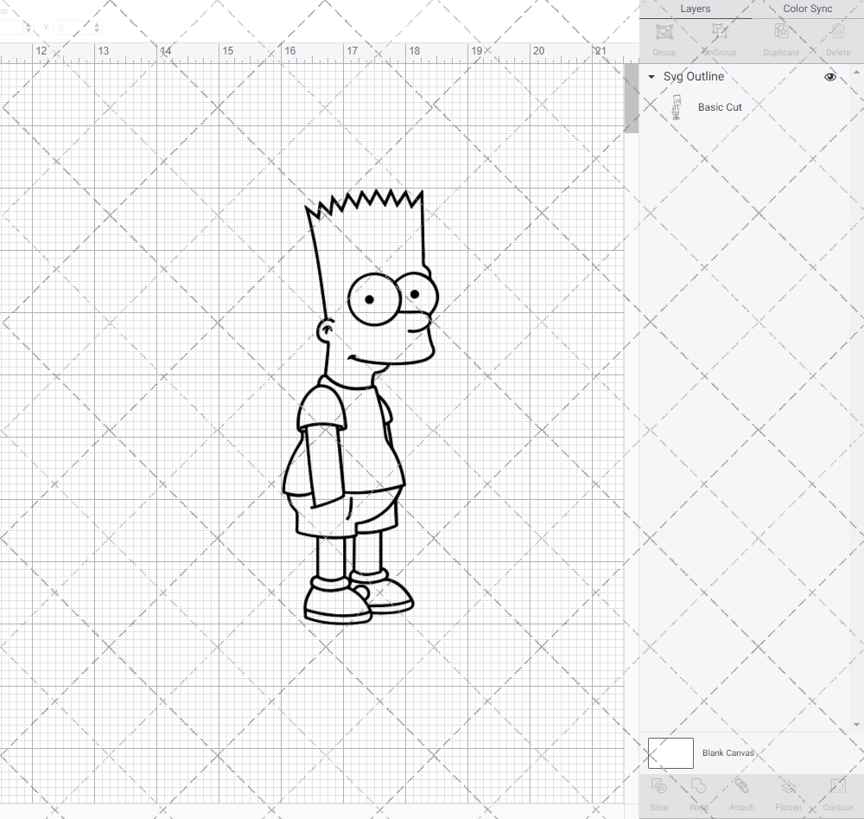Activate the Weld tool
864x819 pixels.
tap(698, 792)
